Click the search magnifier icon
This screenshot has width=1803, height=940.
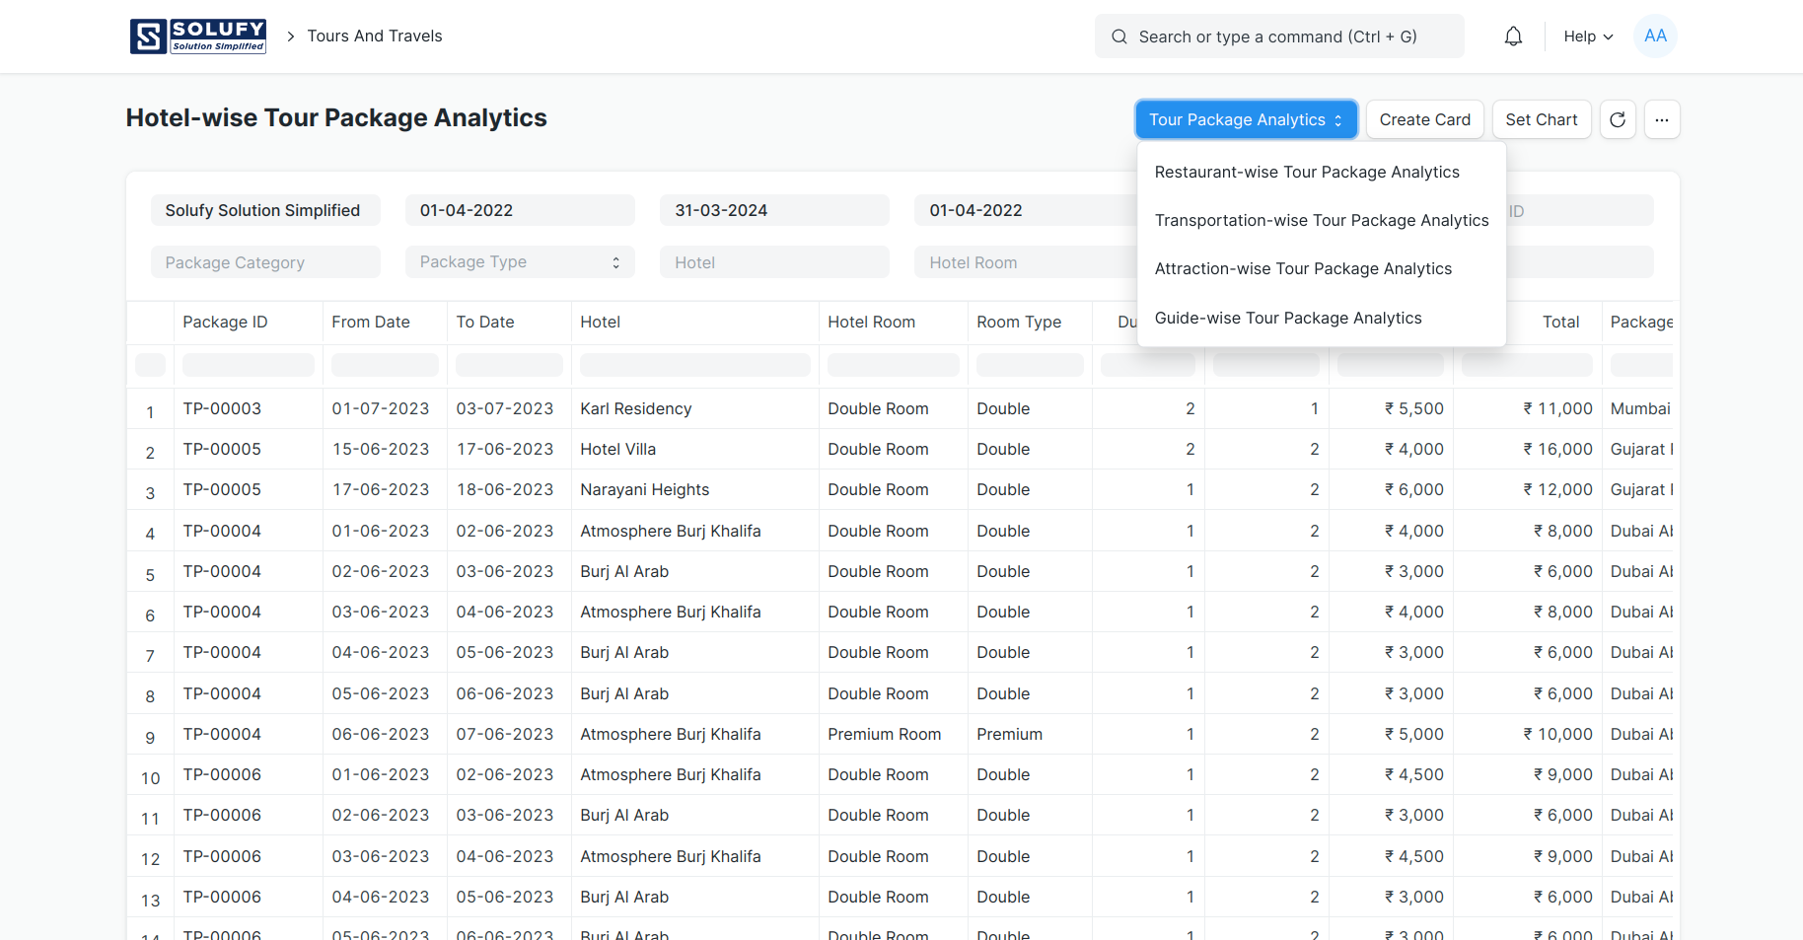point(1119,36)
